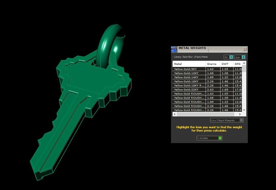Toggle the GV library switch
Screen dimensions: 276x190
pos(228,57)
